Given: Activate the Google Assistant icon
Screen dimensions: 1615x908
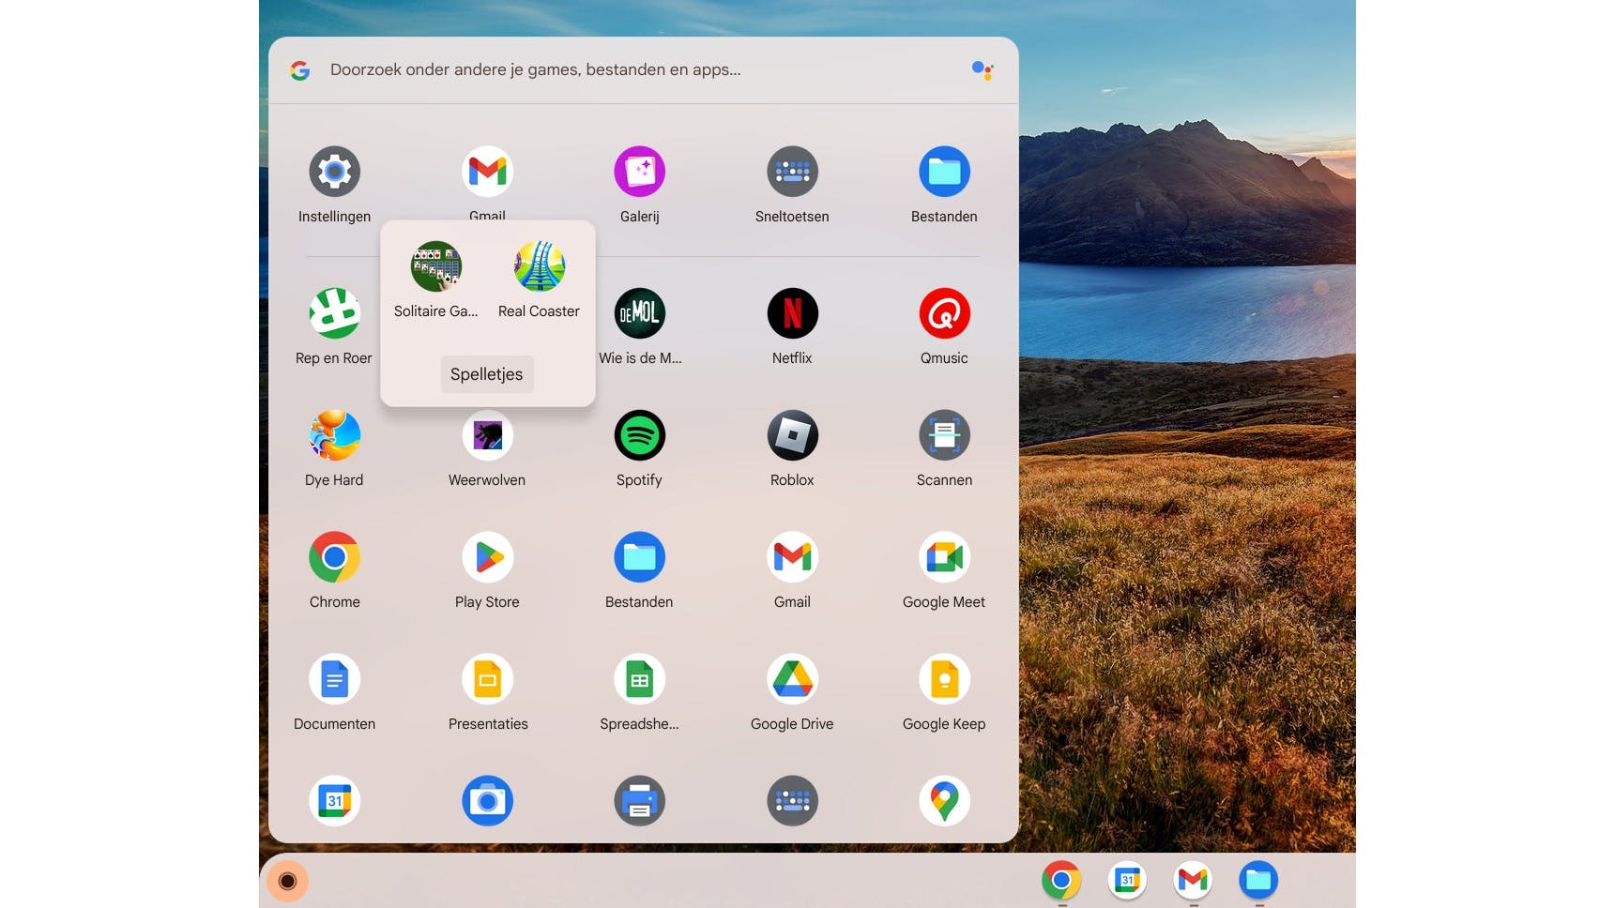Looking at the screenshot, I should [x=983, y=70].
